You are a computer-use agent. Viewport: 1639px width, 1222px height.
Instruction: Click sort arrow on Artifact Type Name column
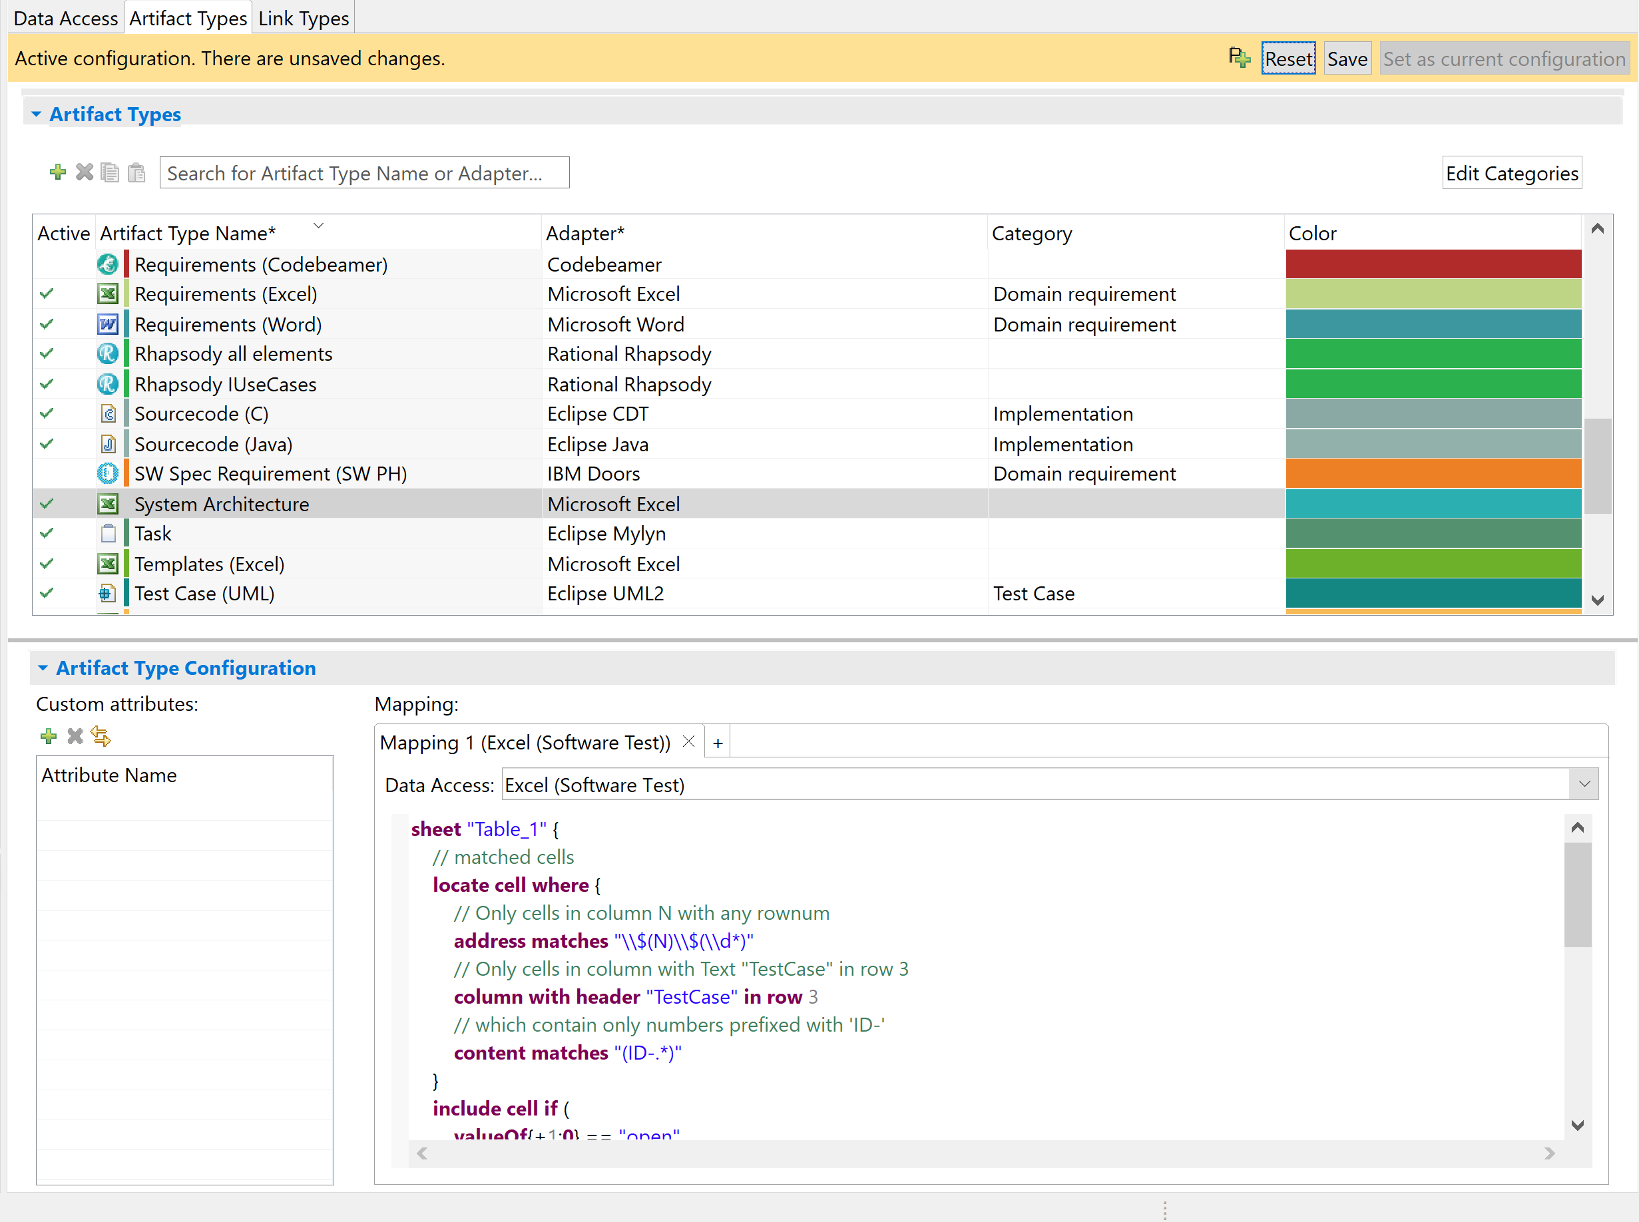[319, 226]
